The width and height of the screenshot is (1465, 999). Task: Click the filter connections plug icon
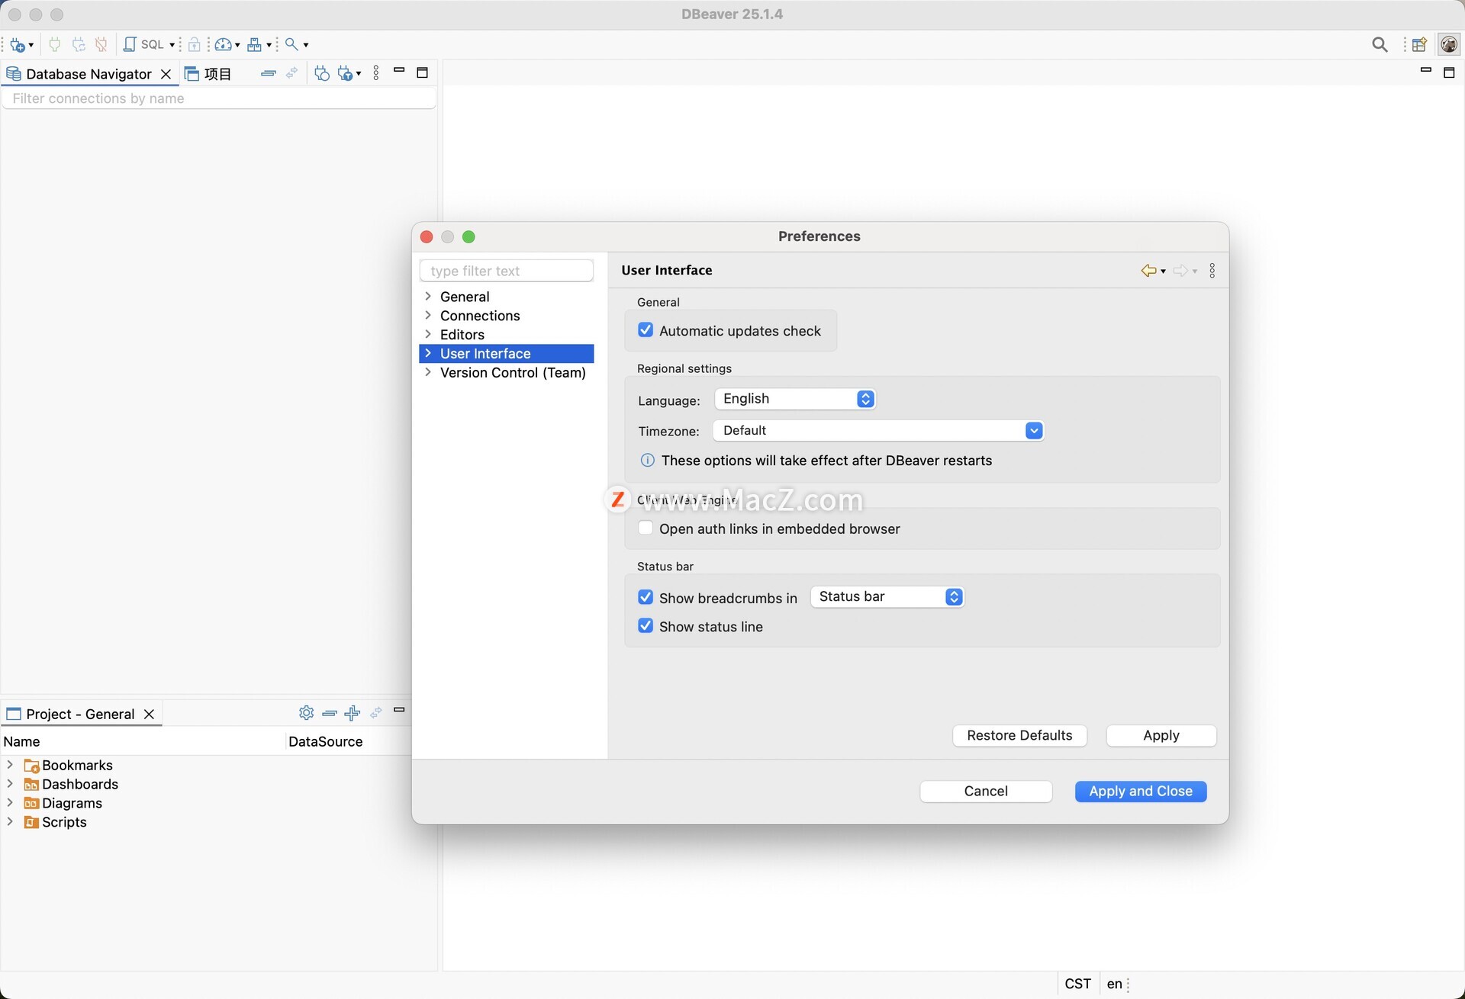click(346, 73)
